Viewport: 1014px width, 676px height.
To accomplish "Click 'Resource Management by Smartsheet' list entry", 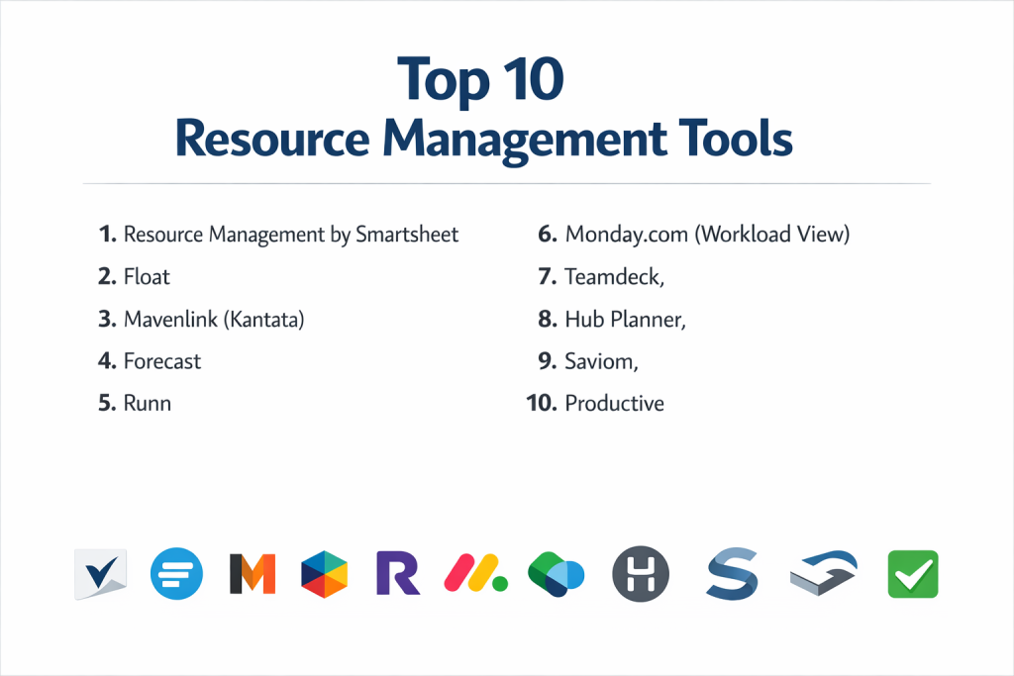I will 290,235.
